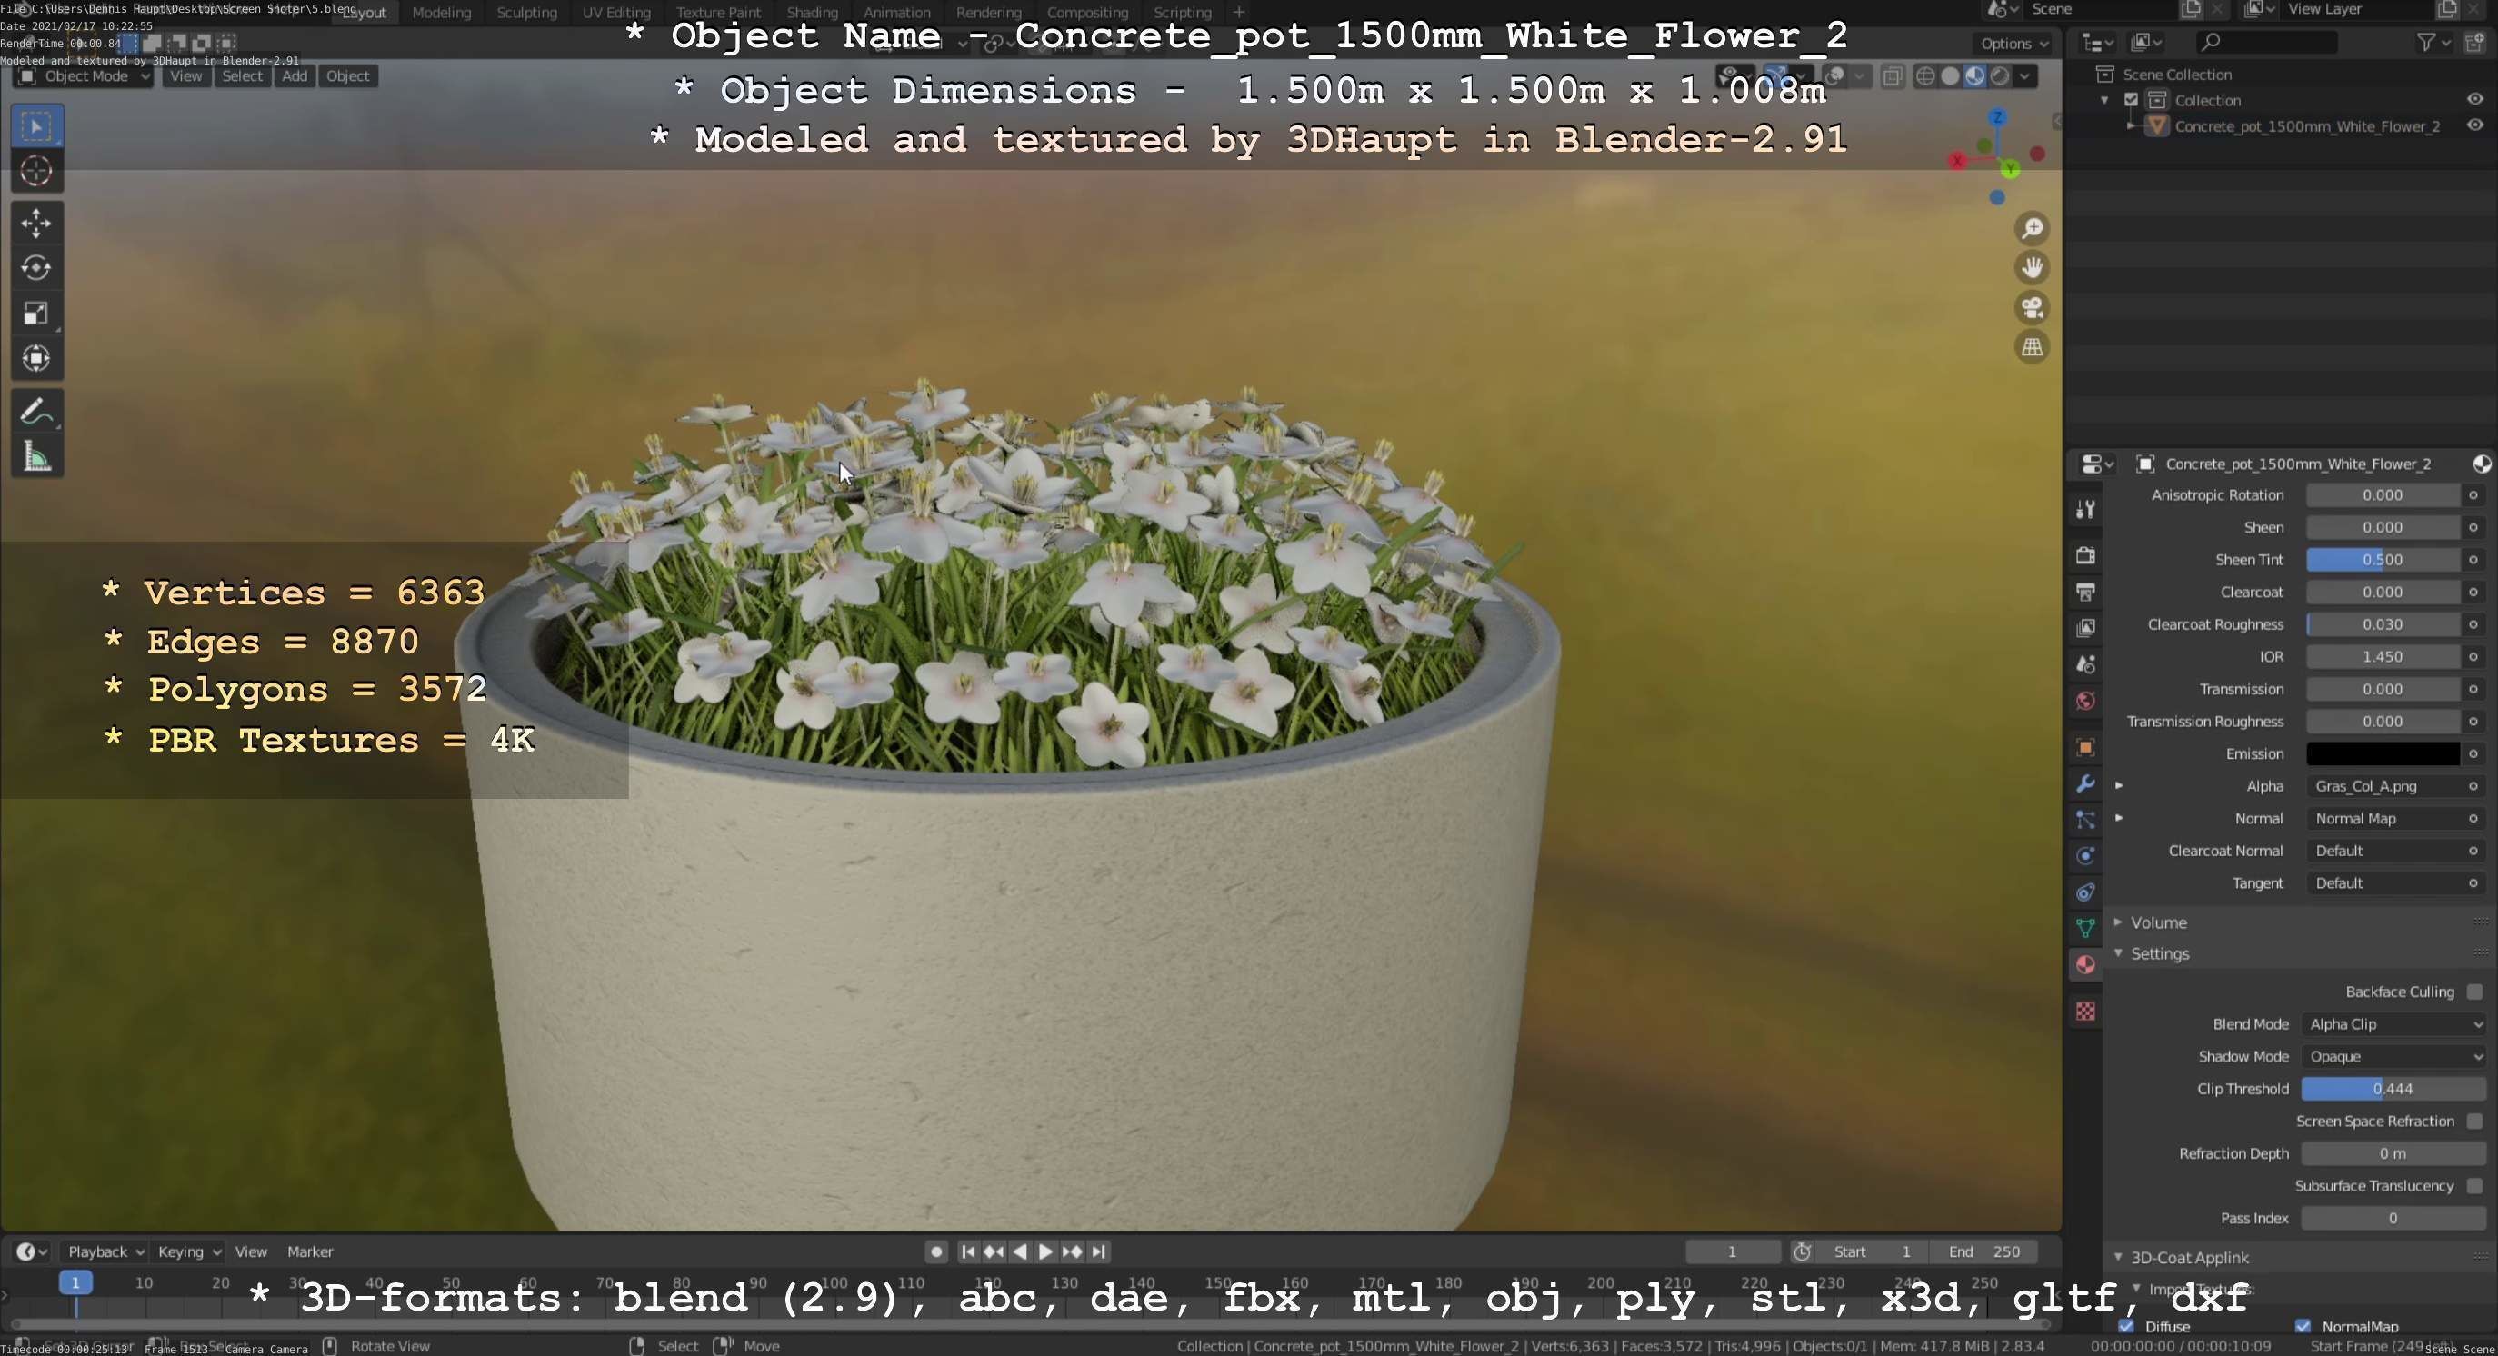Click the pan view hand icon
This screenshot has width=2498, height=1356.
point(2032,268)
